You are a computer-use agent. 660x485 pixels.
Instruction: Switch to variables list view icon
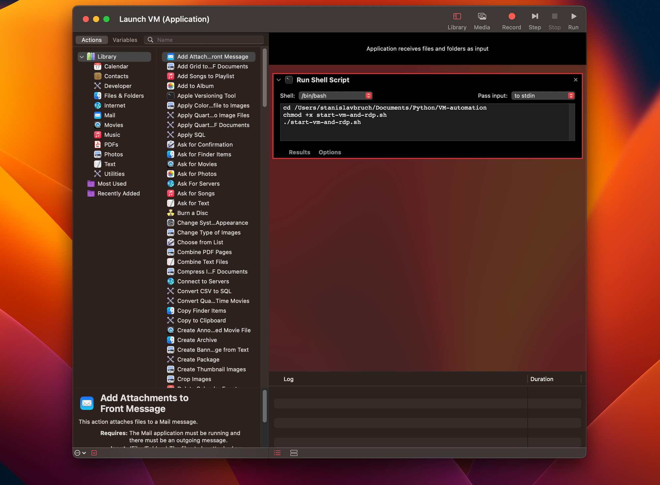[294, 453]
